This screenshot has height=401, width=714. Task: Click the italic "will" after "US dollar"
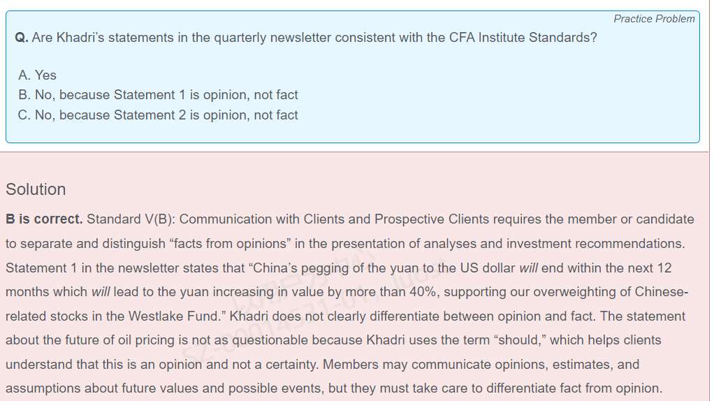coord(528,268)
